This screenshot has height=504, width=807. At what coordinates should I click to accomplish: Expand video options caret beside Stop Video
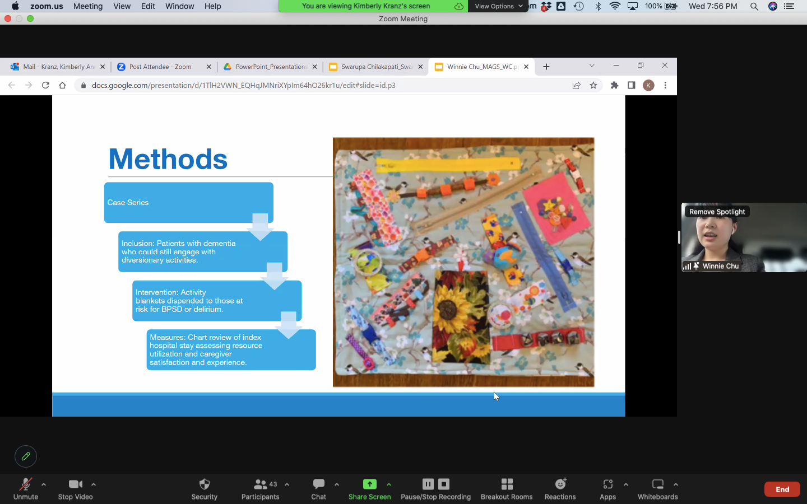tap(94, 484)
